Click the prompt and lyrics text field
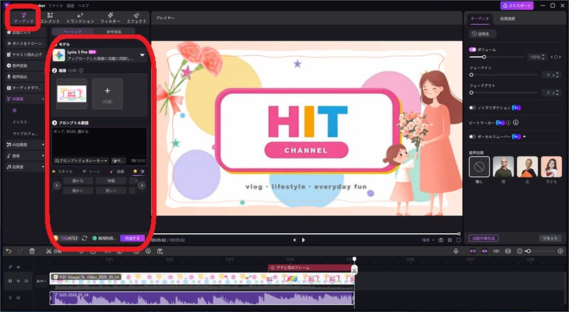Viewport: 569px width, 312px height. click(100, 141)
